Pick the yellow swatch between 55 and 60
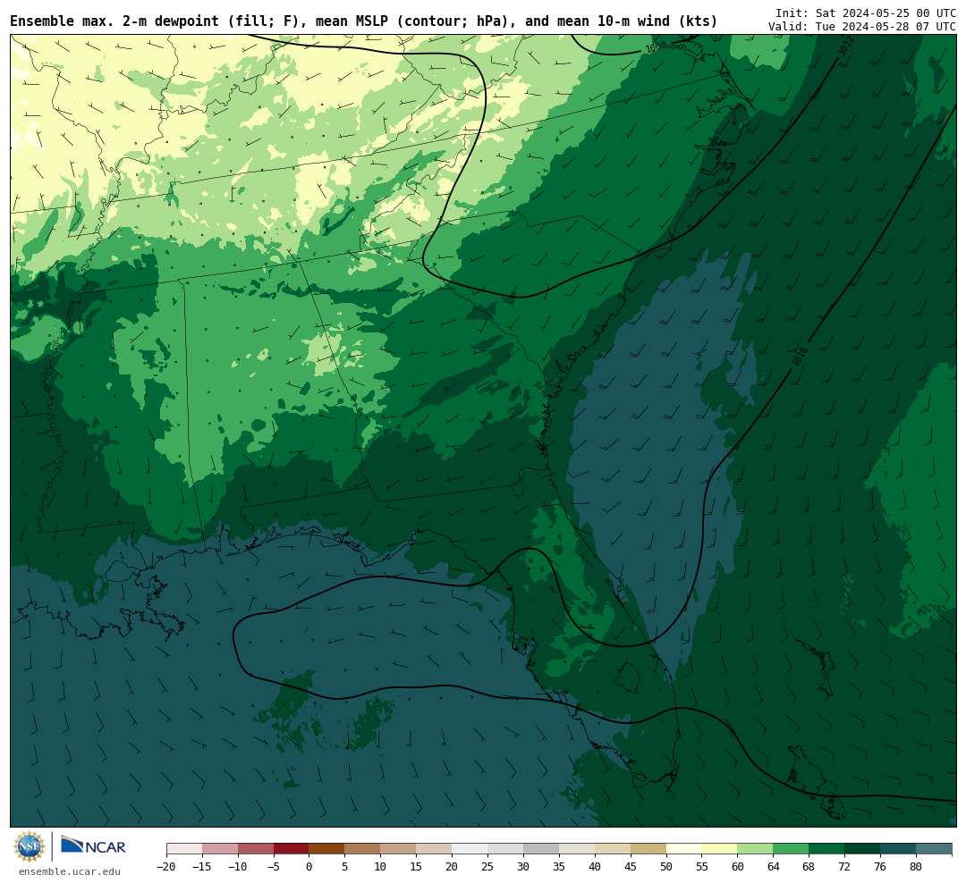The image size is (966, 883). (720, 849)
